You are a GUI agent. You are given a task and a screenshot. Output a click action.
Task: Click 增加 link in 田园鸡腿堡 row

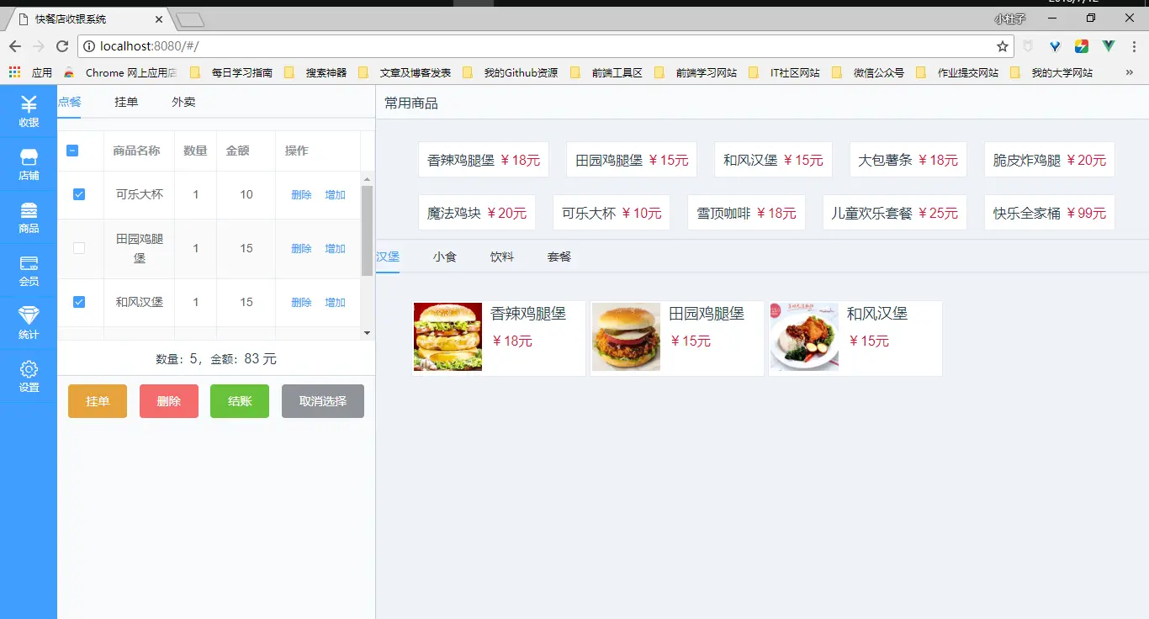[x=336, y=248]
